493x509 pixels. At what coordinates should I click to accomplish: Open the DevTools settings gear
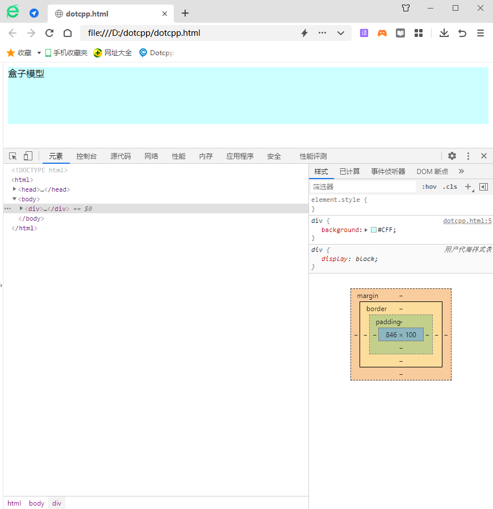tap(452, 156)
